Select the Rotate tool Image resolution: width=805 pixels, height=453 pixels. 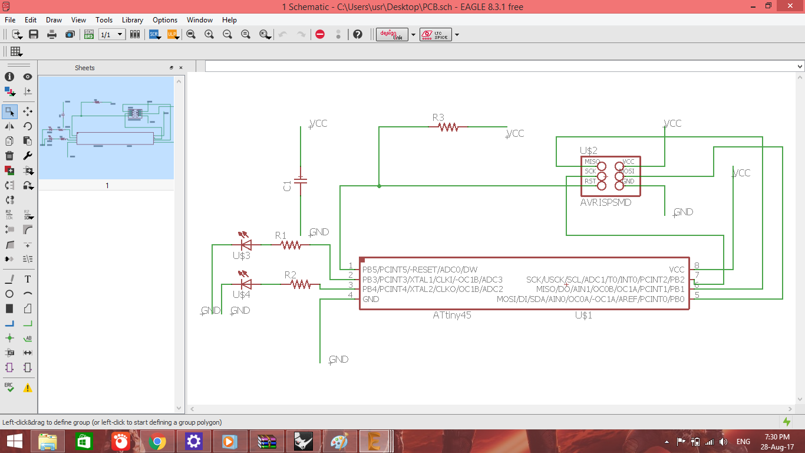28,126
